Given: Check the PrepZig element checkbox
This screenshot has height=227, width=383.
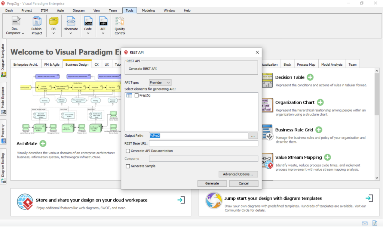Looking at the screenshot, I should pos(137,95).
